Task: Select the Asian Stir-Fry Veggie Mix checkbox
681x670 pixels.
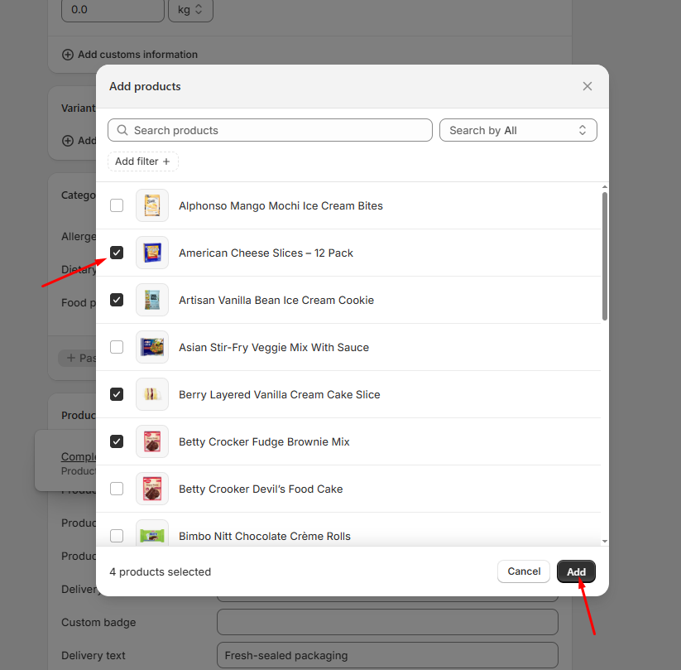Action: pos(117,347)
